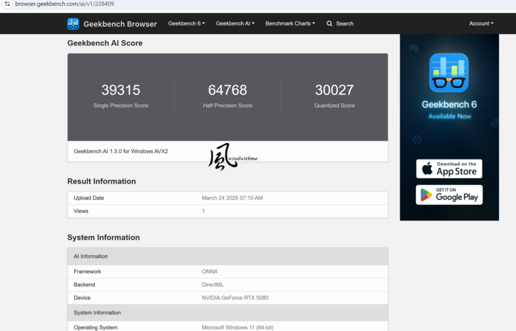516x331 pixels.
Task: Click the NVIDIA GeForce RTX 5080 device value
Action: 235,298
